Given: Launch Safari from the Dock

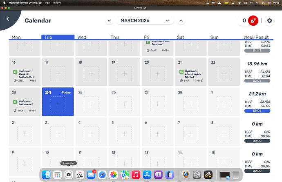Looking at the screenshot, I should point(102,174).
